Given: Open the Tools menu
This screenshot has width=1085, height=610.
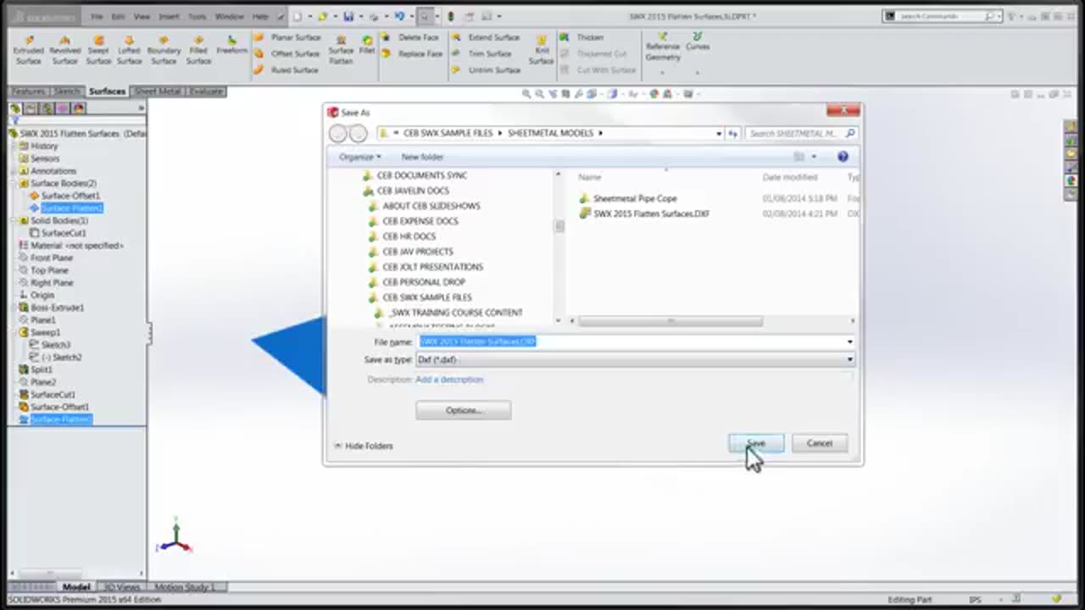Looking at the screenshot, I should (197, 16).
